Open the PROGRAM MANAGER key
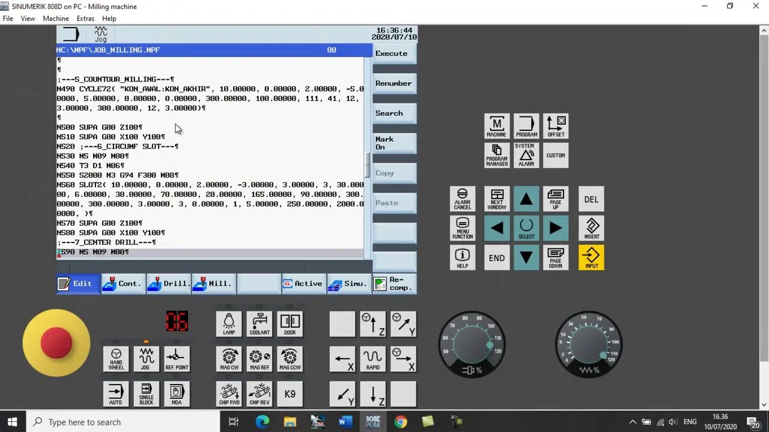Viewport: 769px width, 432px height. 497,155
